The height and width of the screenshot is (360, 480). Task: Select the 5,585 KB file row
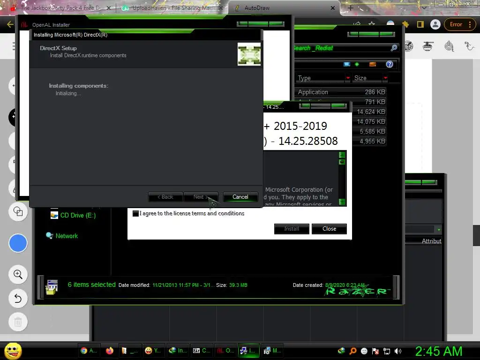[x=369, y=131]
